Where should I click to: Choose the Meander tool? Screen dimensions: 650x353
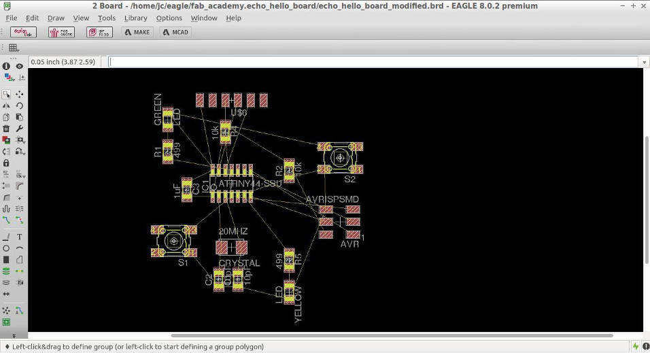[x=6, y=209]
